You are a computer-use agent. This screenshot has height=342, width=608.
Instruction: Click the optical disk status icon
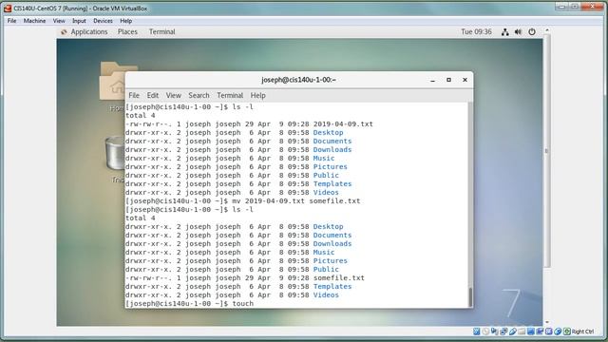point(485,332)
